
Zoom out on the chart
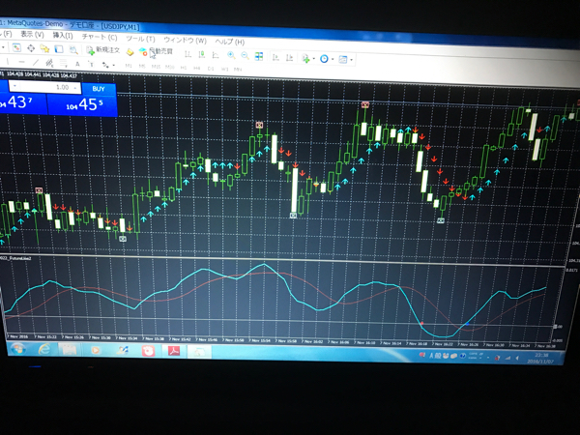(245, 55)
